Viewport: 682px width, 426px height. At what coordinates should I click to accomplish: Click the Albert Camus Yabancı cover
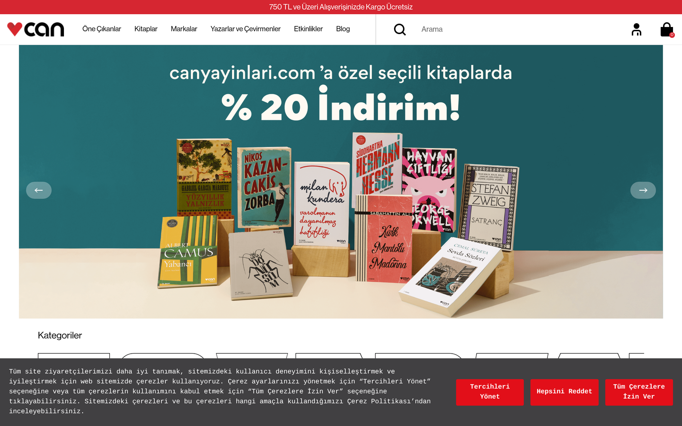pos(188,251)
